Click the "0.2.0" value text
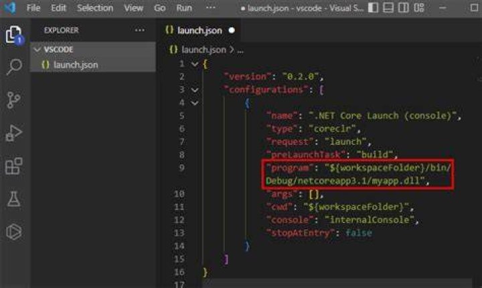 [x=301, y=77]
